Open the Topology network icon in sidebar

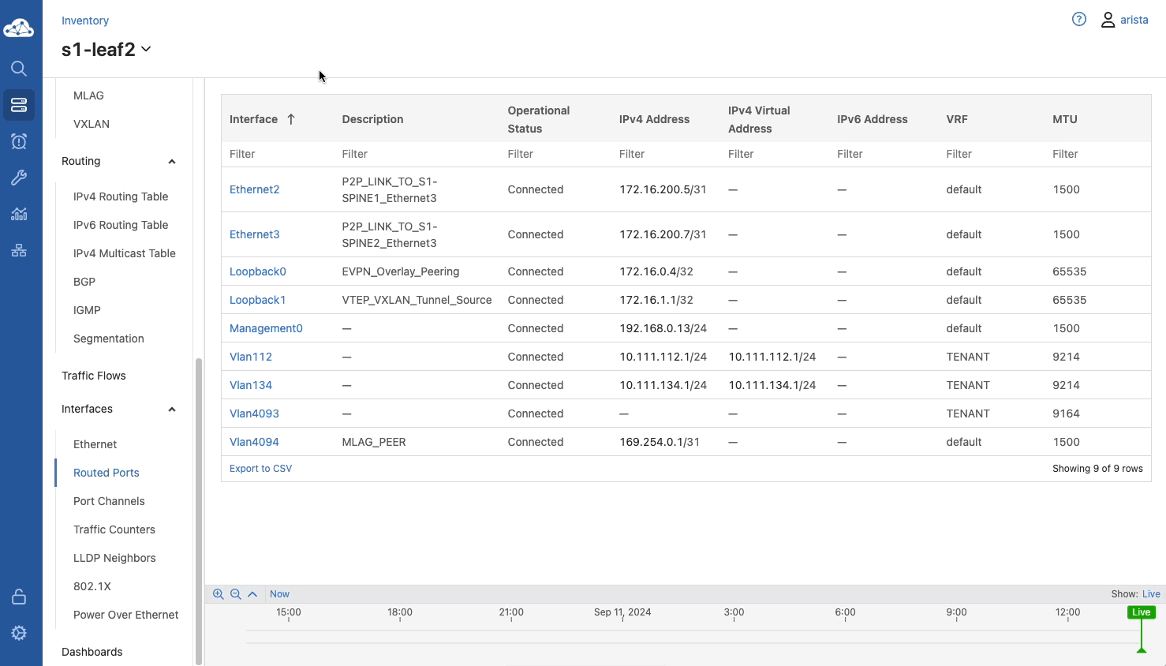(19, 250)
